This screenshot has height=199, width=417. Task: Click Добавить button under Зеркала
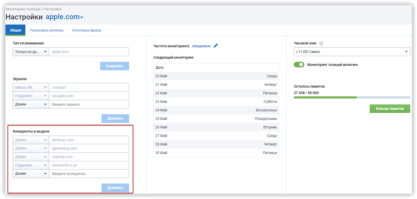[x=115, y=118]
